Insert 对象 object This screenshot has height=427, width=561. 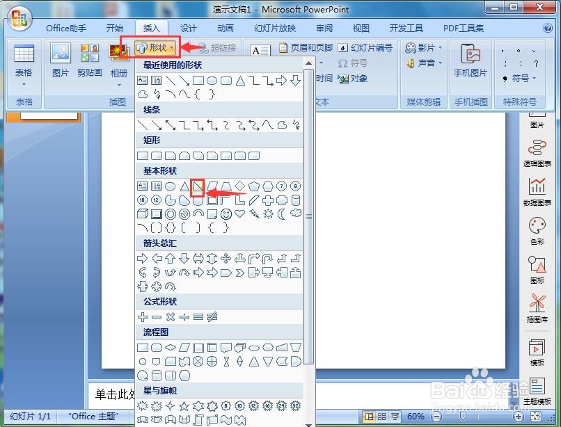353,79
